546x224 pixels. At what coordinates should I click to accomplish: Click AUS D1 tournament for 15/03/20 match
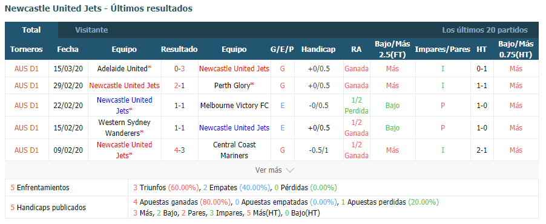coord(27,69)
